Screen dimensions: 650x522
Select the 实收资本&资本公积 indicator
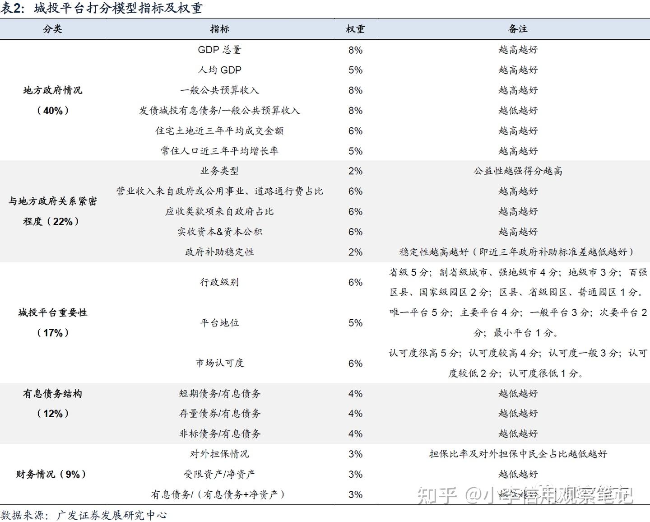[219, 232]
